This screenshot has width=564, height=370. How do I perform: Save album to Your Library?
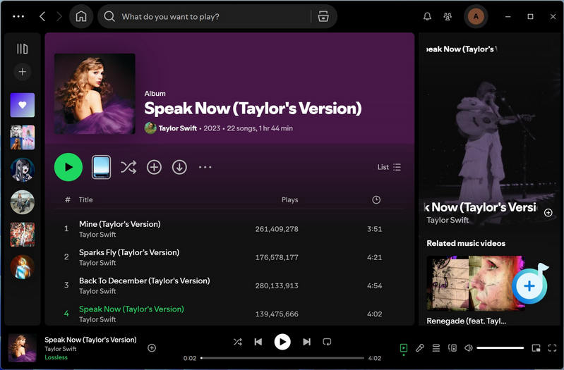tap(154, 167)
